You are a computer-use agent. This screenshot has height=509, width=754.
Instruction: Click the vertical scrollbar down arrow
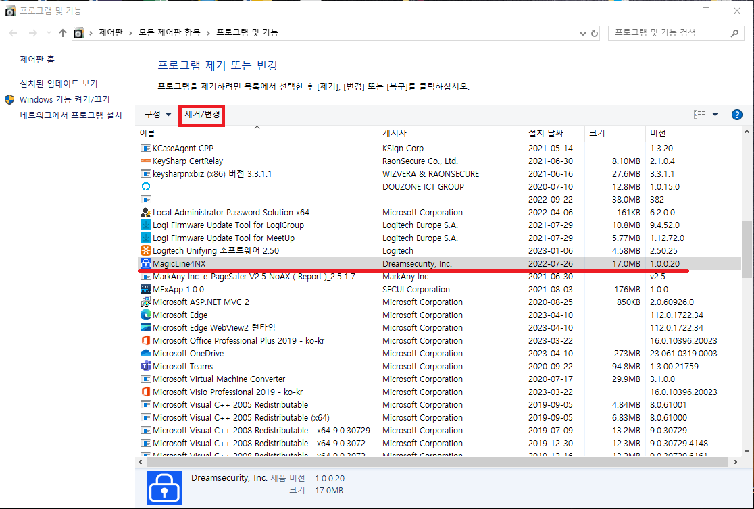tap(747, 451)
